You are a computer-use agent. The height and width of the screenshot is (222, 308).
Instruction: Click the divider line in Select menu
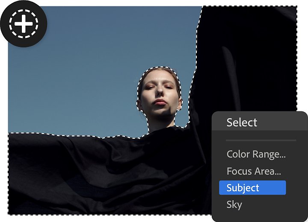coord(261,140)
